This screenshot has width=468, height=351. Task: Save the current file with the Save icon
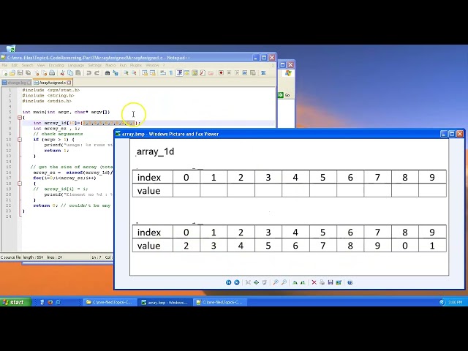[x=20, y=73]
